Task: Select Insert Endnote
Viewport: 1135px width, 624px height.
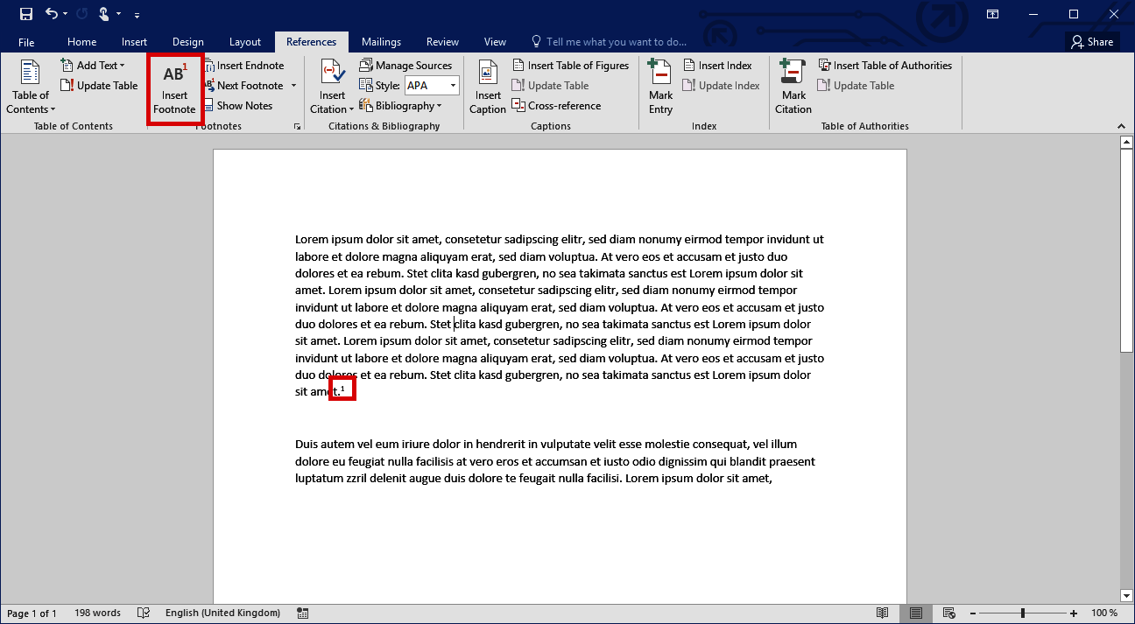Action: click(x=245, y=65)
